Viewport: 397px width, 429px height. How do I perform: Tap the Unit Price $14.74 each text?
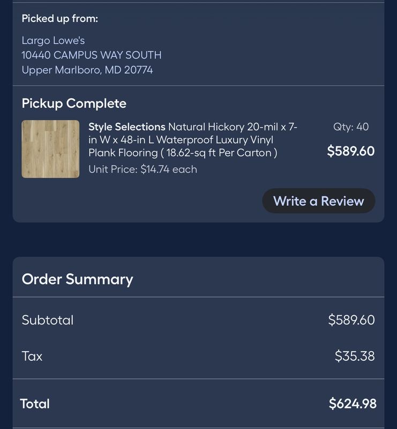pos(143,169)
